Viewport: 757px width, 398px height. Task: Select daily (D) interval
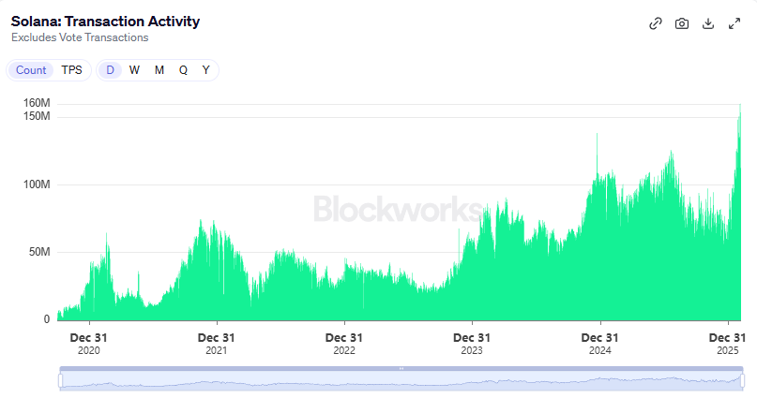click(110, 70)
